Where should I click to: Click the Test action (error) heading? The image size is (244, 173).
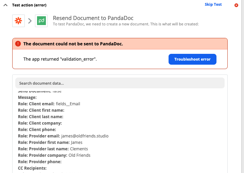tap(29, 5)
